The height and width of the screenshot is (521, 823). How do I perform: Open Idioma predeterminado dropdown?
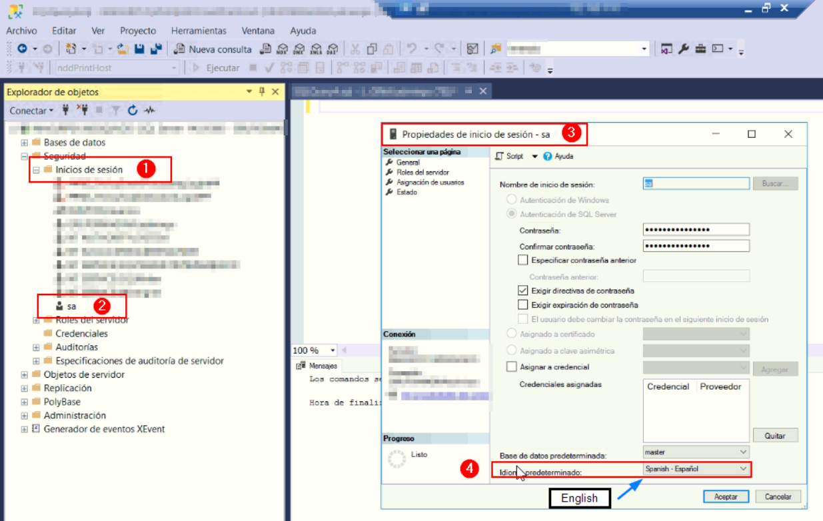tap(743, 469)
